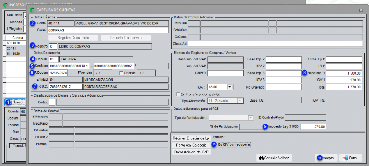This screenshot has height=166, width=369.
Task: Click the IGV 1 field showing 270.00
Action: pyautogui.click(x=344, y=80)
